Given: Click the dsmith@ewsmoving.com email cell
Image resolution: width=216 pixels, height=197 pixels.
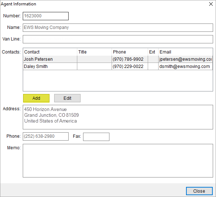Looking at the screenshot, I should coord(185,67).
